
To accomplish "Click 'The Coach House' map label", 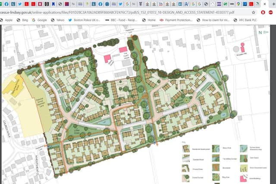I will click(x=126, y=56).
